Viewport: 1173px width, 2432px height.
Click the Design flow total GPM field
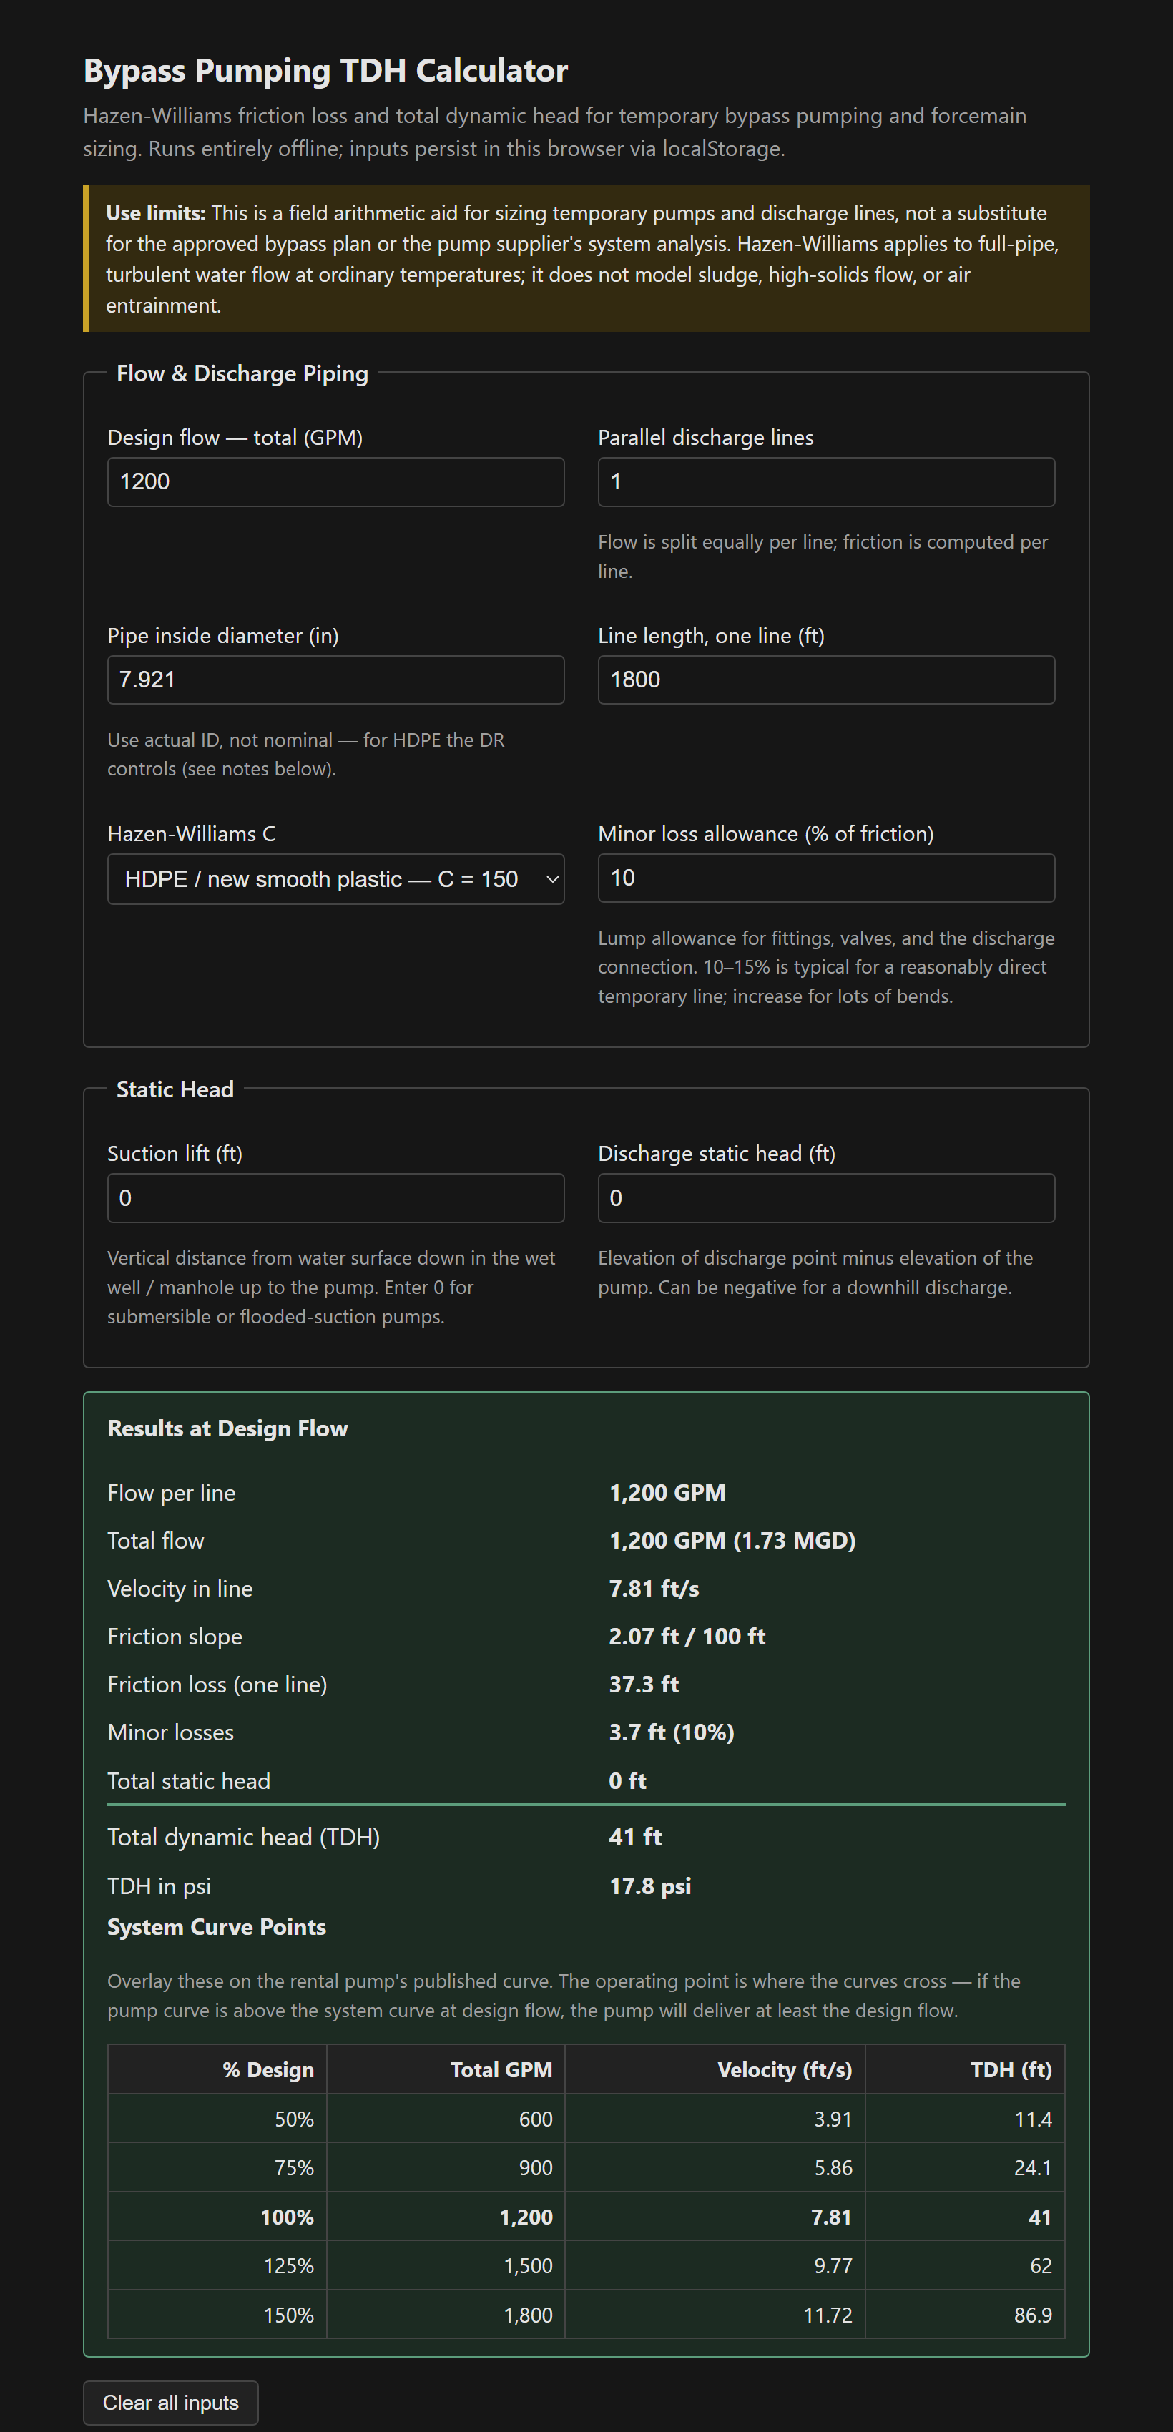[x=335, y=481]
